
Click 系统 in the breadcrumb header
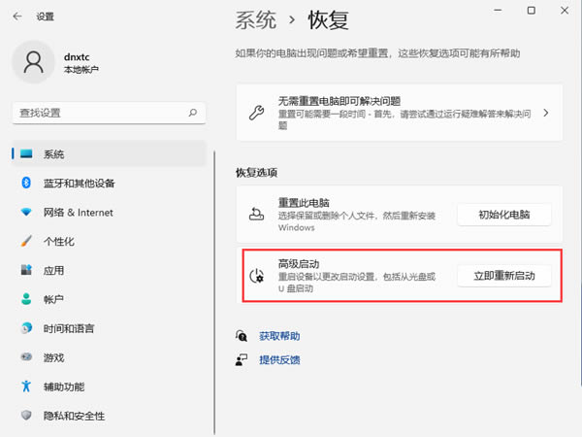click(256, 20)
